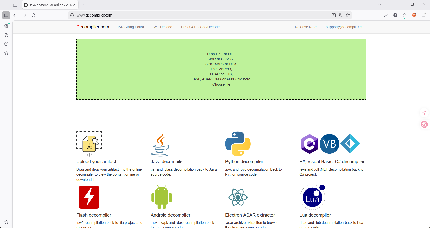Click the F# diamond logo

(350, 143)
